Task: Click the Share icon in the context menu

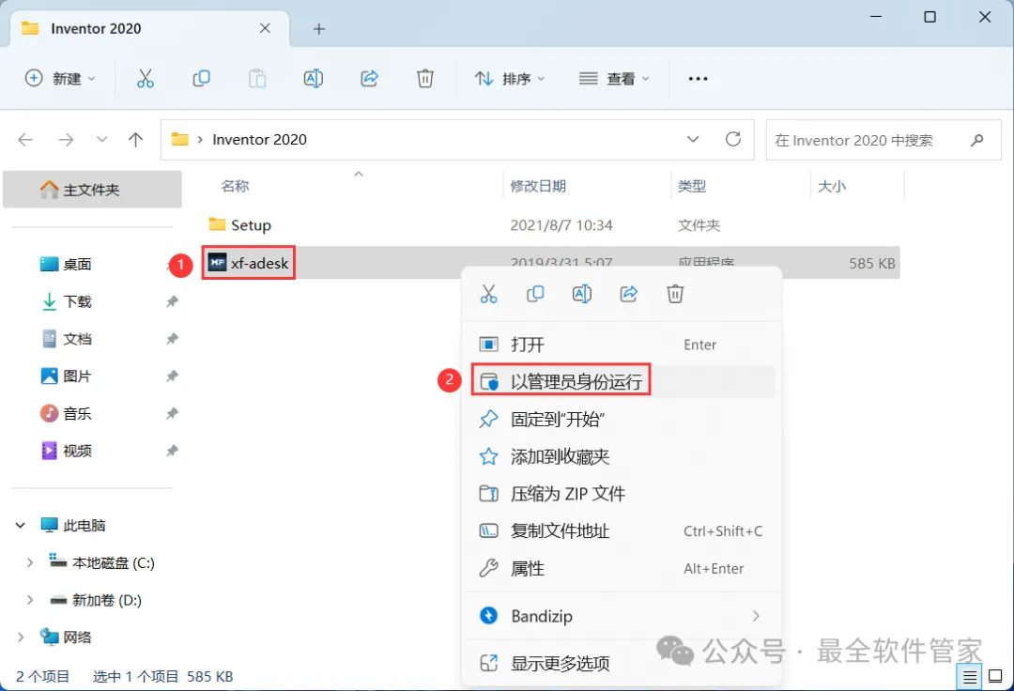Action: pyautogui.click(x=629, y=294)
